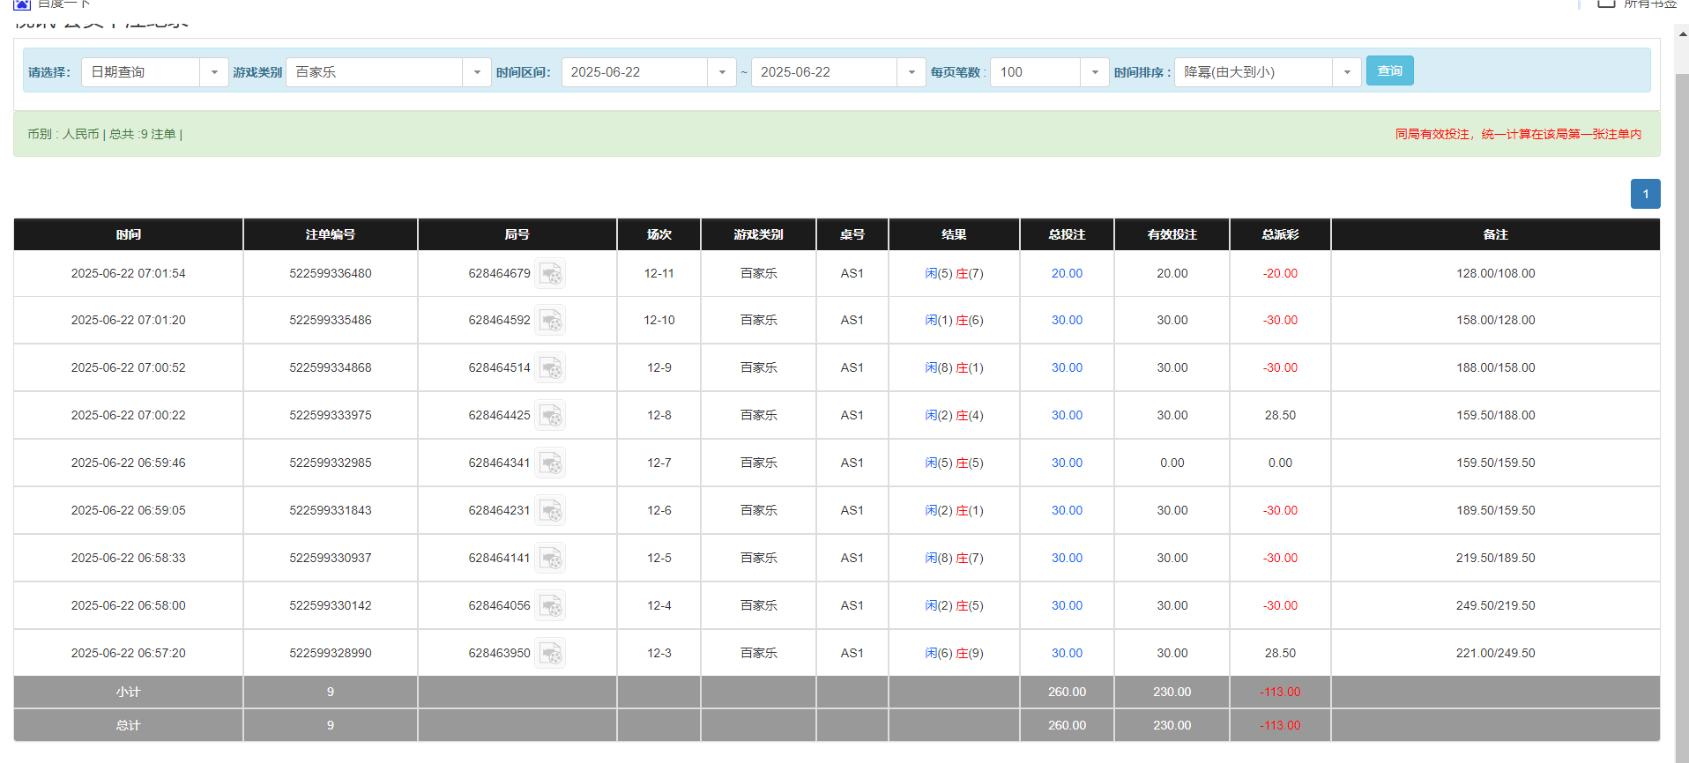Open replay icon for round 628463950
Viewport: 1689px width, 763px height.
(x=550, y=654)
